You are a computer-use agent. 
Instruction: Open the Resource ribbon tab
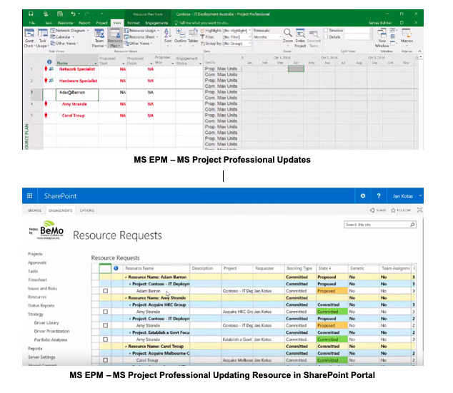coord(65,23)
